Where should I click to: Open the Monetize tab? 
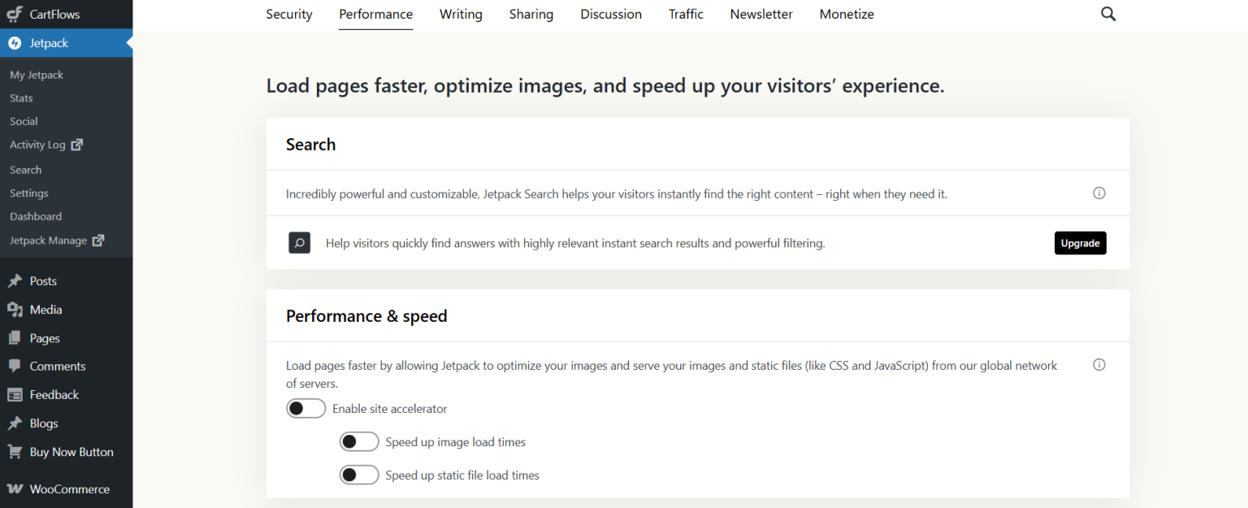click(x=846, y=14)
